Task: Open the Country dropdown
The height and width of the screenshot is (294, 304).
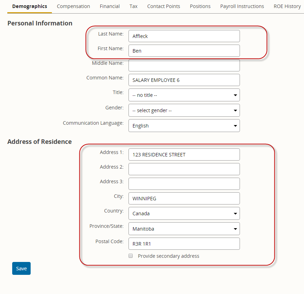Action: click(x=184, y=213)
